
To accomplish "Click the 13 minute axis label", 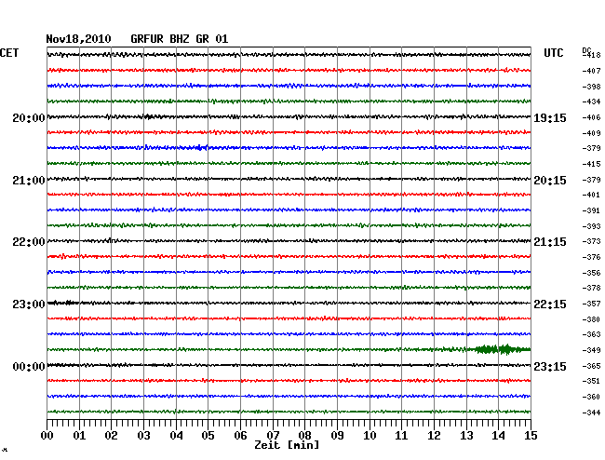I will coord(466,436).
